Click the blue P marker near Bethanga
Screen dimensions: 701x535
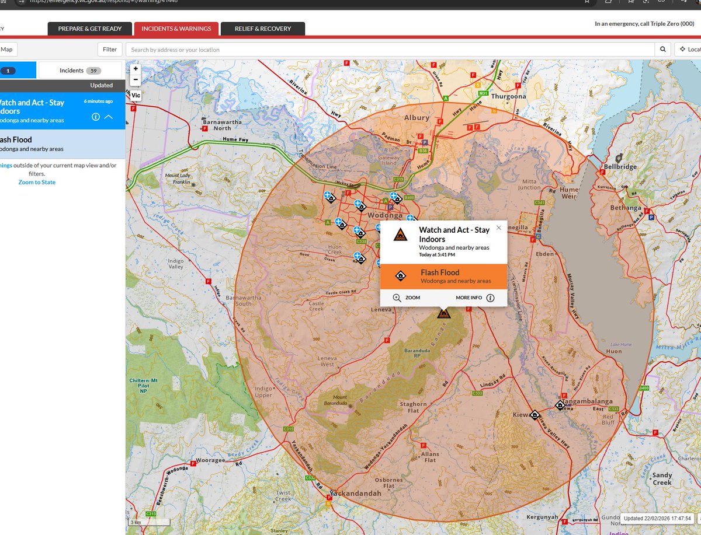651,217
